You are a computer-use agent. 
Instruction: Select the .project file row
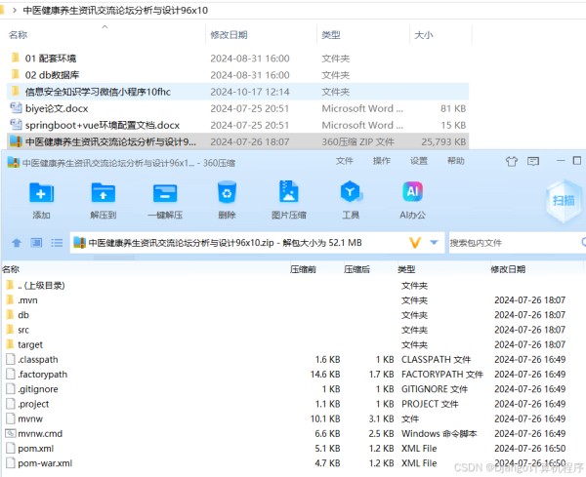click(293, 404)
